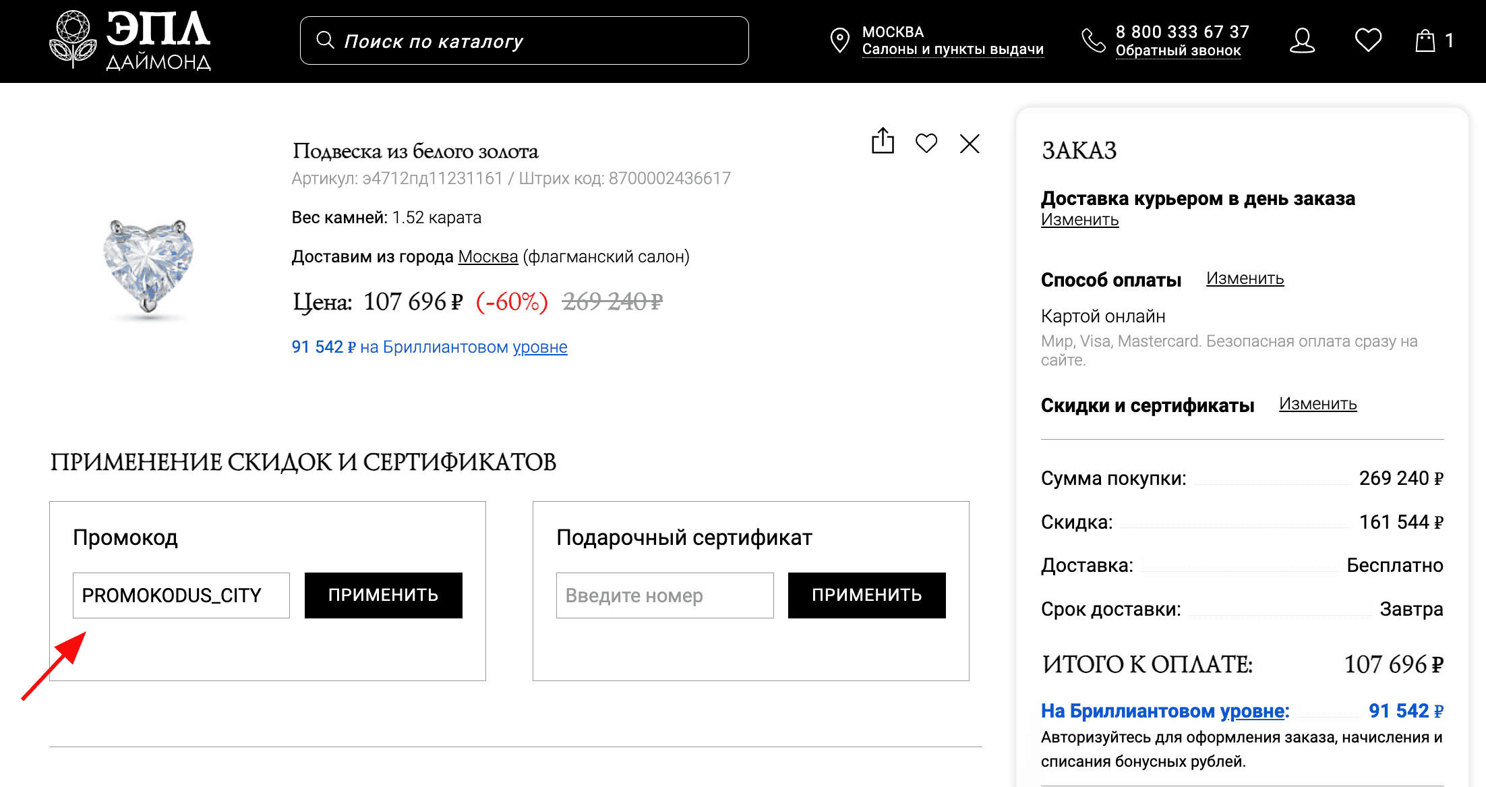This screenshot has width=1486, height=787.
Task: Remove the pendant using the X icon
Action: (970, 144)
